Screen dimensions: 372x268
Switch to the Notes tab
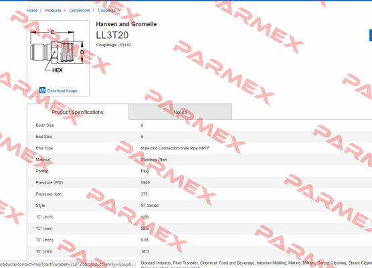tap(180, 112)
